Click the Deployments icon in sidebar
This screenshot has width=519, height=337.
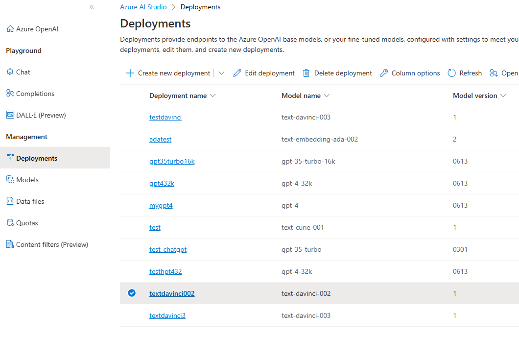pos(10,158)
